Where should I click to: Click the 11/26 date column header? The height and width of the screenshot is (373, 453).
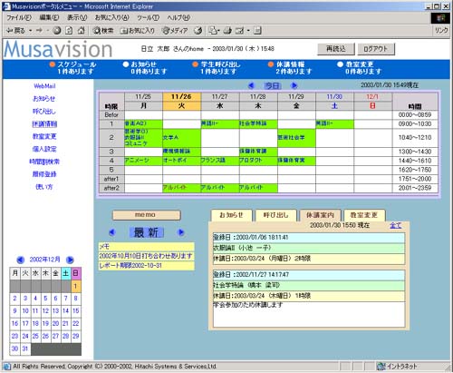[181, 97]
